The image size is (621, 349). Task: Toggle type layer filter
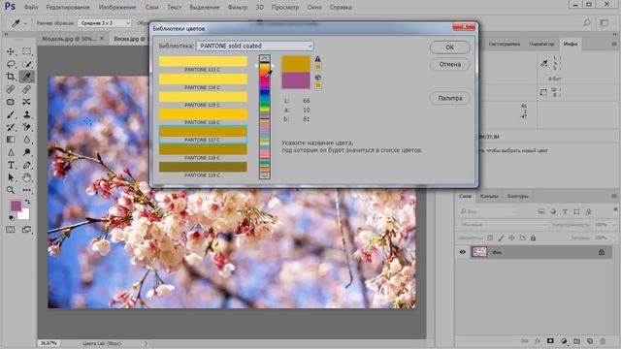(565, 211)
